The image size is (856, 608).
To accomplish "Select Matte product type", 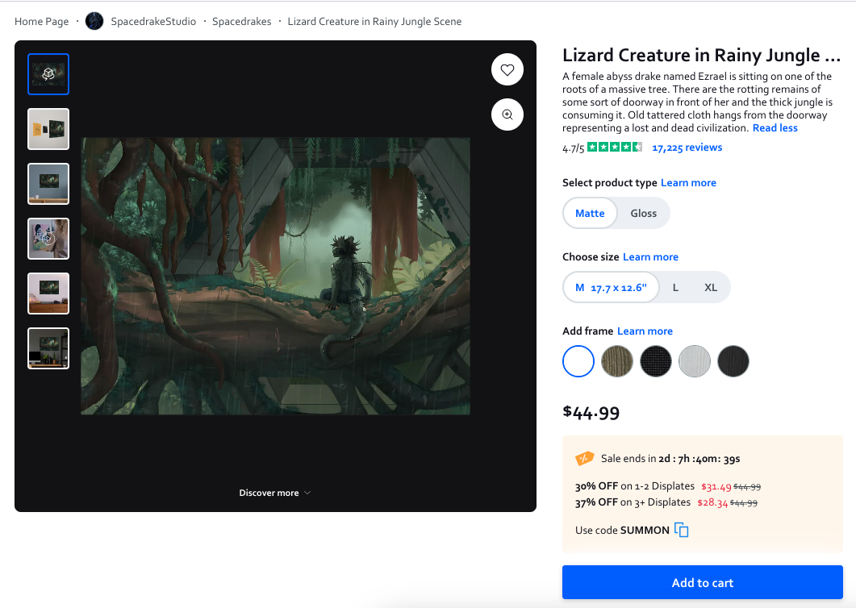I will coord(590,214).
